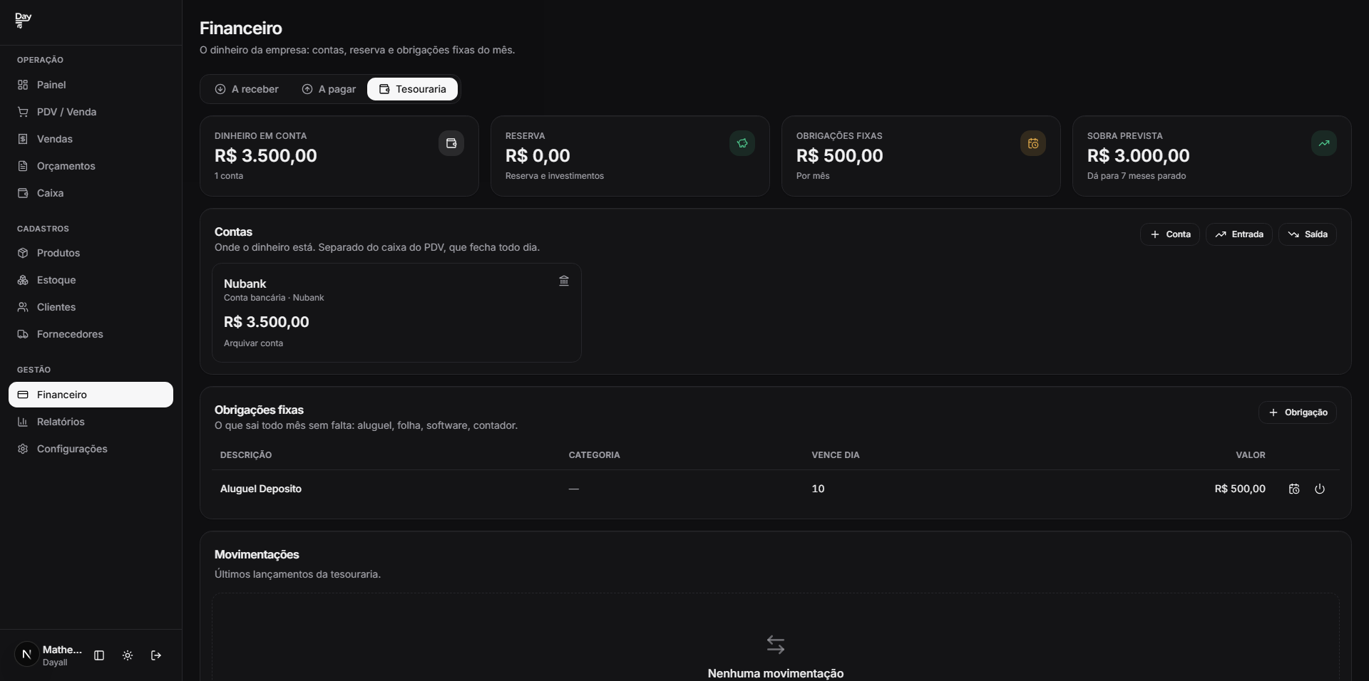Switch to the A receber tab
Screen dimensions: 1369x681
click(x=247, y=89)
